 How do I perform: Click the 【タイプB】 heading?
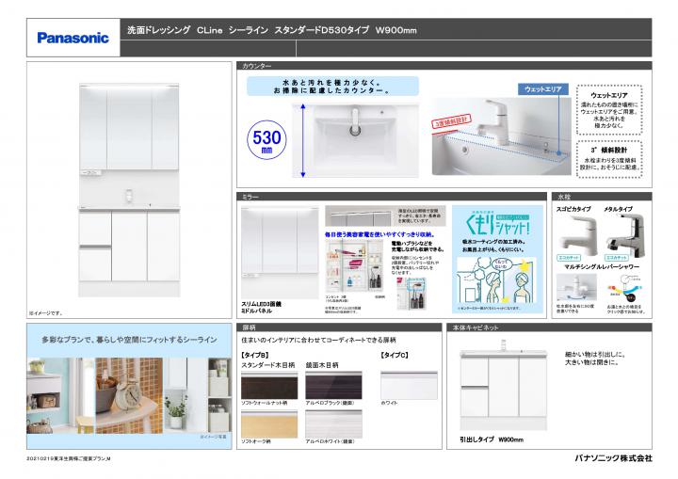255,355
